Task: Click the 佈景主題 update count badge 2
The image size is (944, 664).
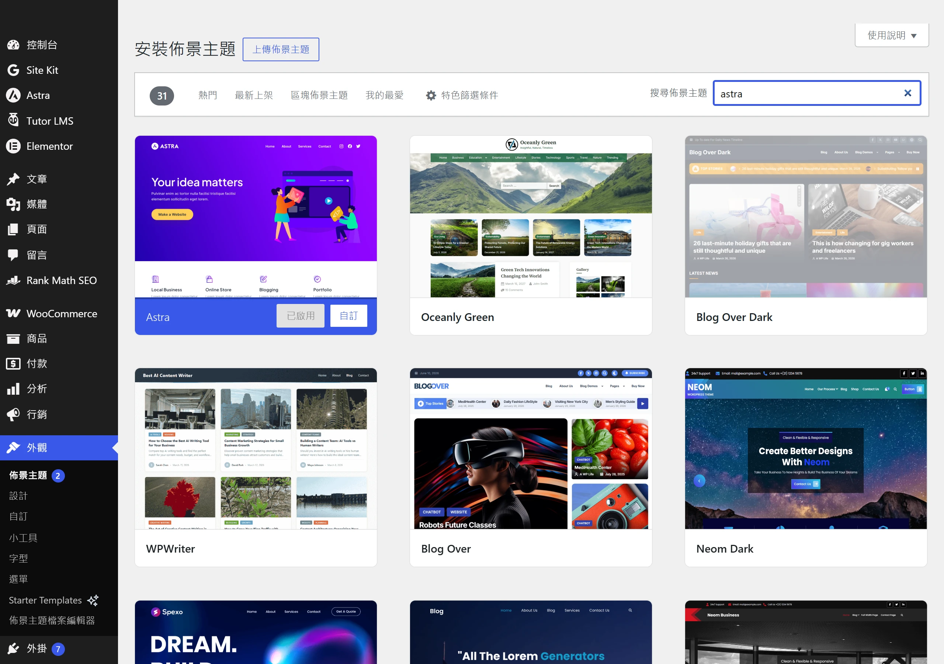Action: click(x=58, y=476)
